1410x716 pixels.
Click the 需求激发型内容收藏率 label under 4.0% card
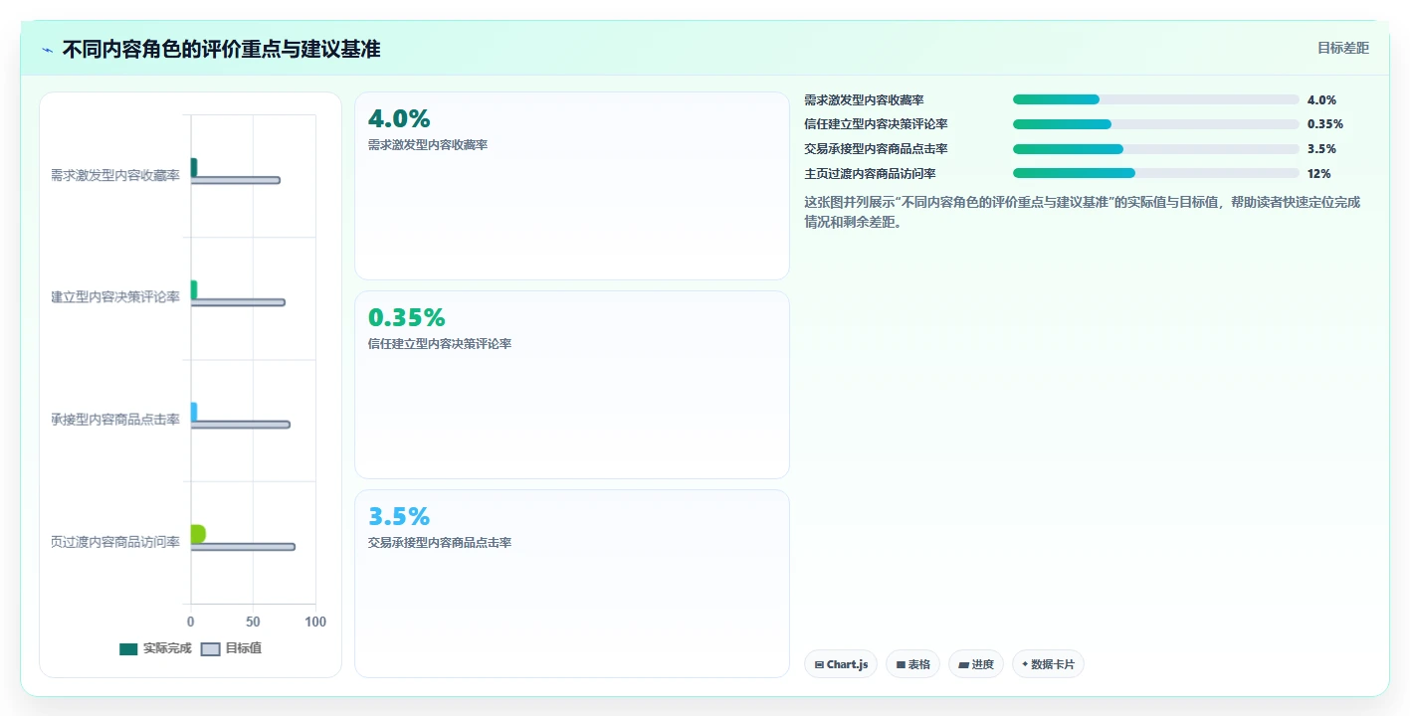(428, 145)
